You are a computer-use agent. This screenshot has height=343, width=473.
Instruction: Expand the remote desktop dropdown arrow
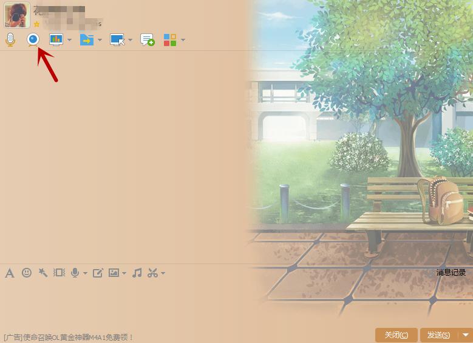tap(131, 40)
